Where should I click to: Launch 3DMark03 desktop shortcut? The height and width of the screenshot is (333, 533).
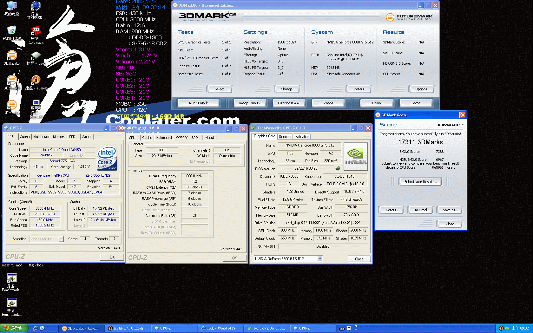(x=12, y=58)
